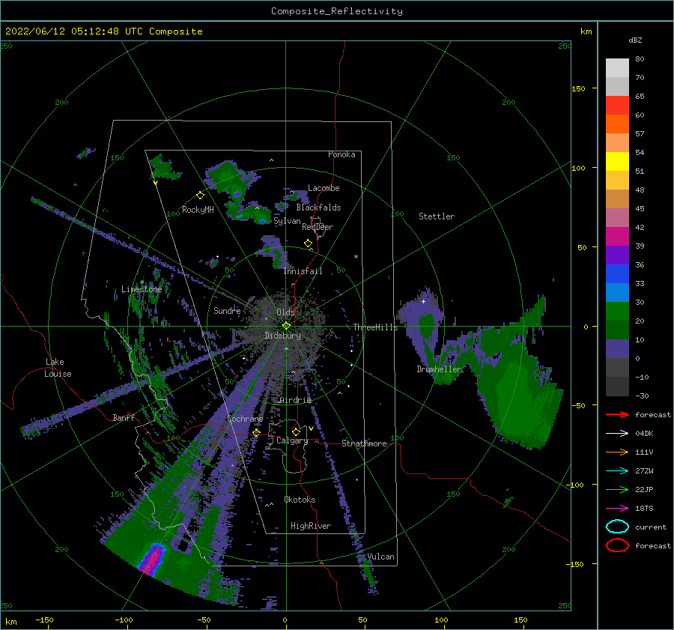Click the Cochrane city label
The image size is (674, 630).
pos(245,419)
